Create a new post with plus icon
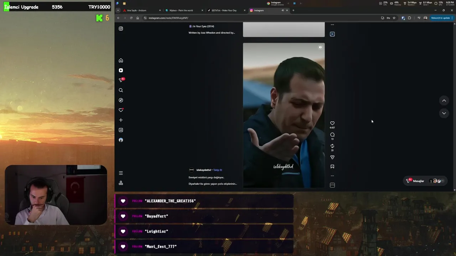The image size is (456, 256). point(121,120)
